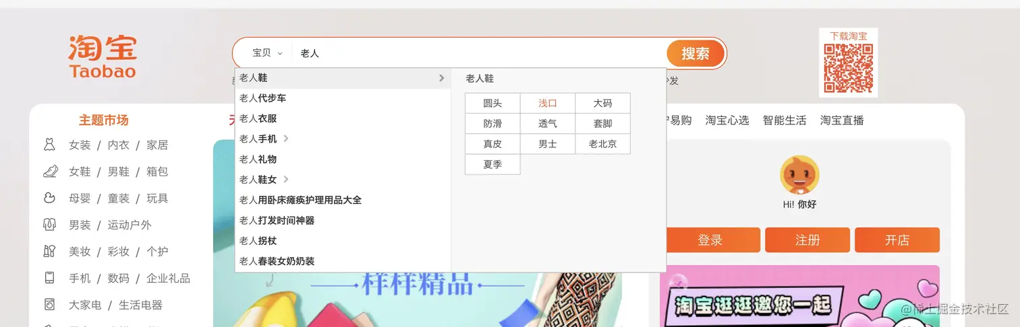Click the orange 搜索 button
Viewport: 1020px width, 327px height.
pos(696,53)
